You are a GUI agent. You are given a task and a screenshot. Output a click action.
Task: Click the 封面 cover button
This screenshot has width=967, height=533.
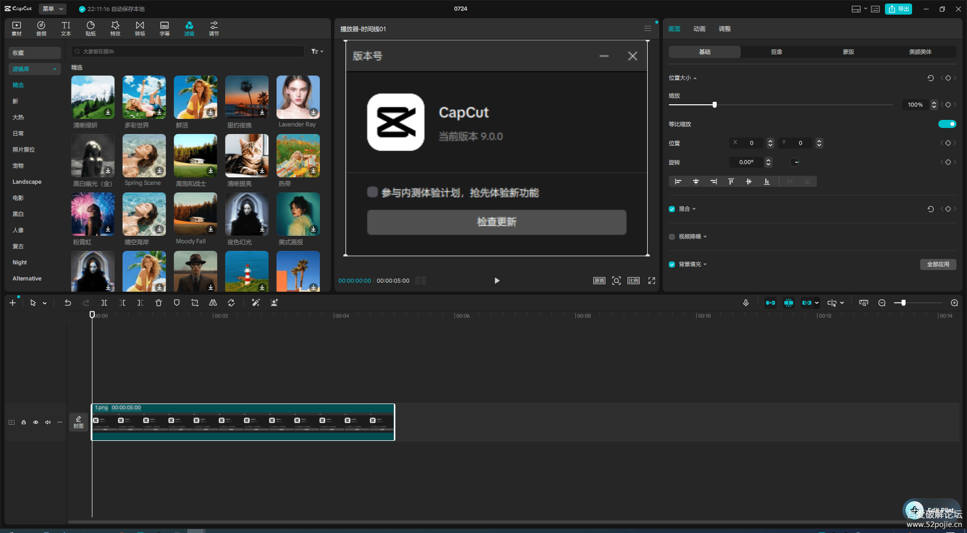[x=79, y=422]
